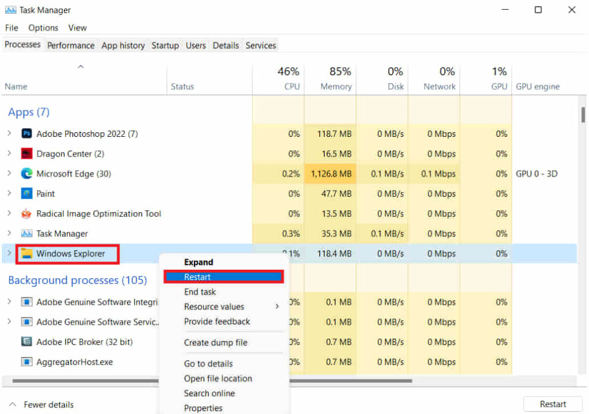Choose End task from context menu

[200, 292]
